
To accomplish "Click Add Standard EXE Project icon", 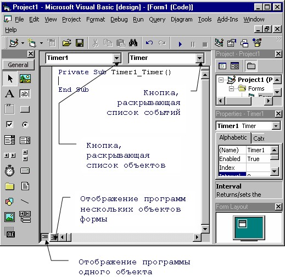I will tap(14, 43).
